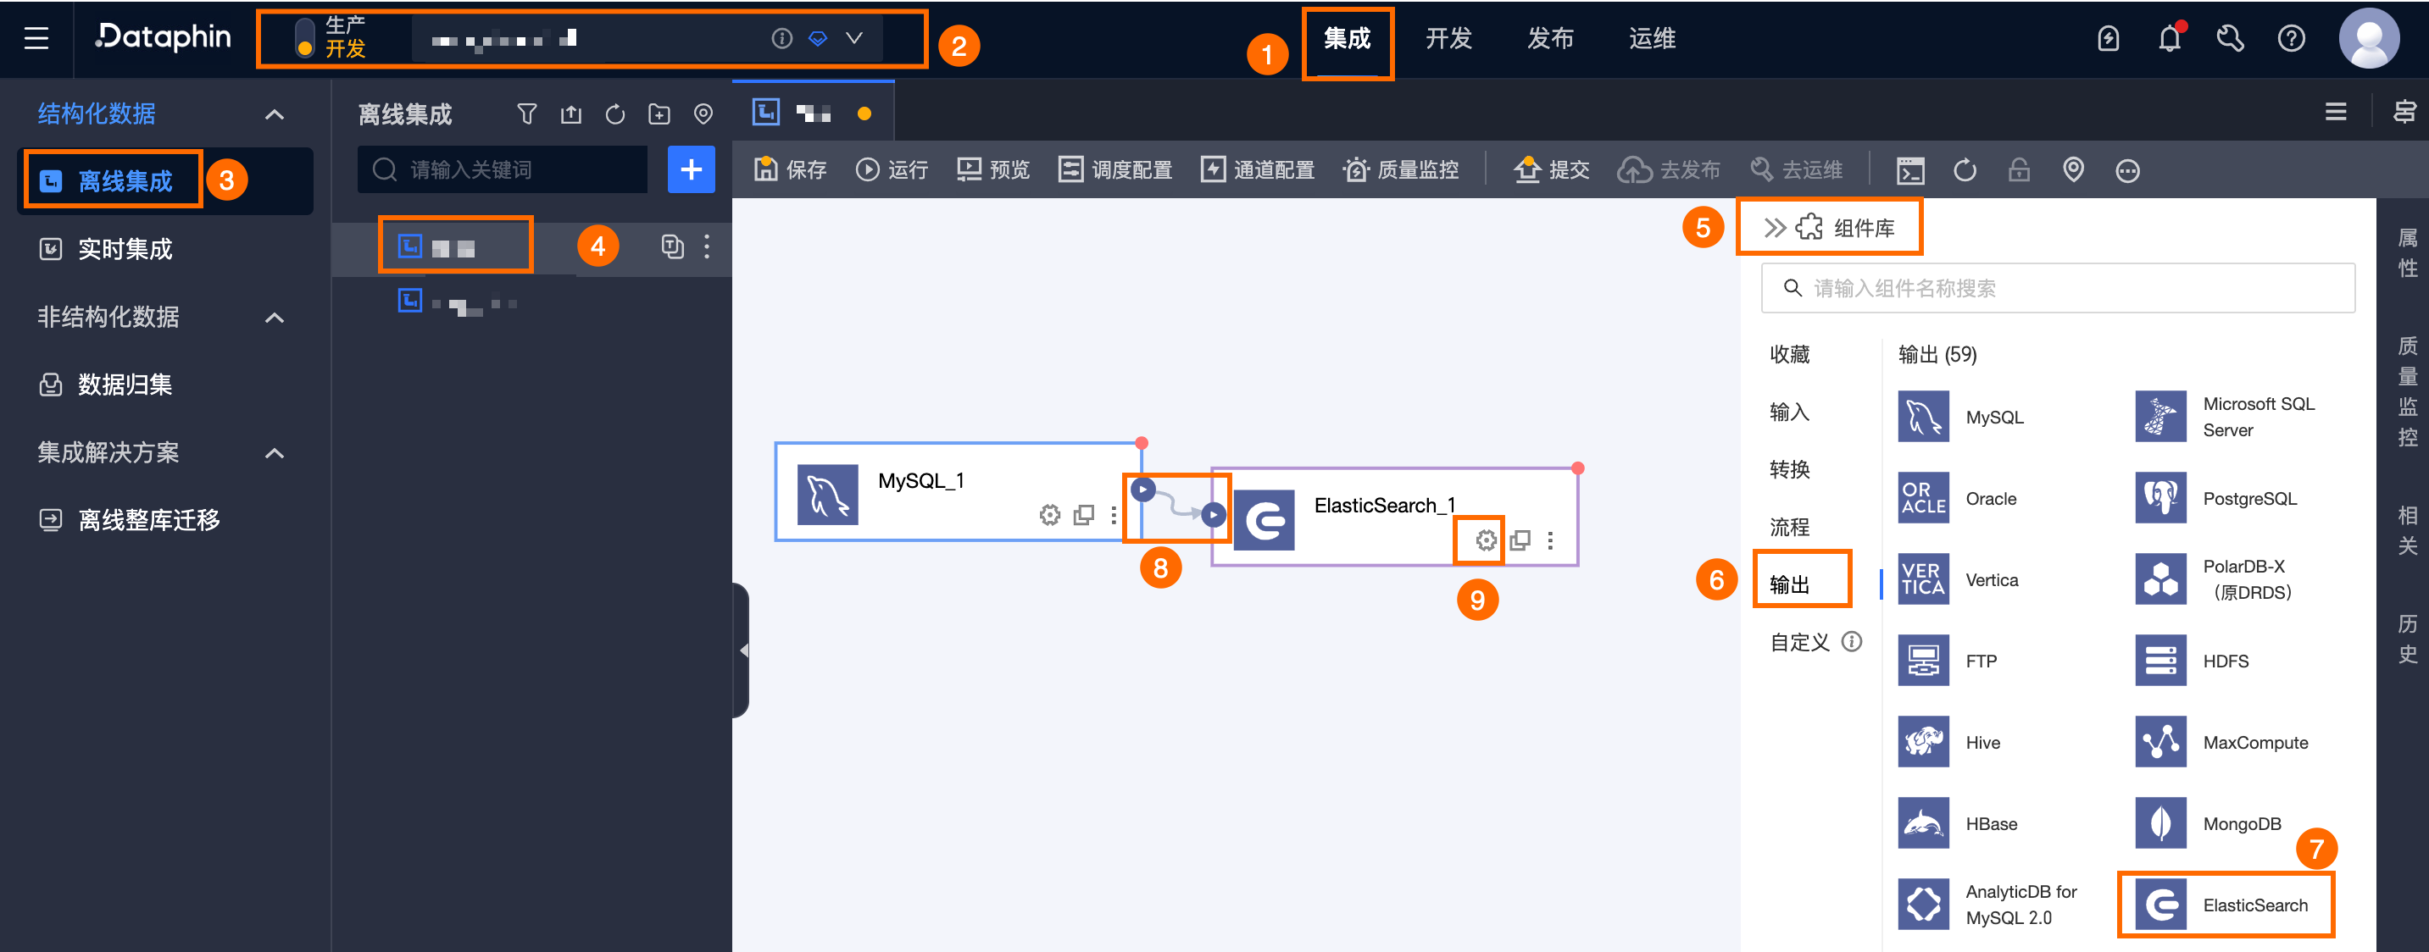This screenshot has height=952, width=2429.
Task: Switch to the 运维 top tab
Action: (1652, 39)
